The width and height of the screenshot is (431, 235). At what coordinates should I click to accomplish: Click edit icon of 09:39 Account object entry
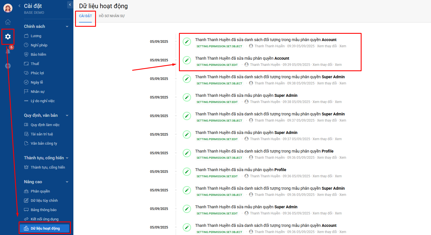pos(187,42)
